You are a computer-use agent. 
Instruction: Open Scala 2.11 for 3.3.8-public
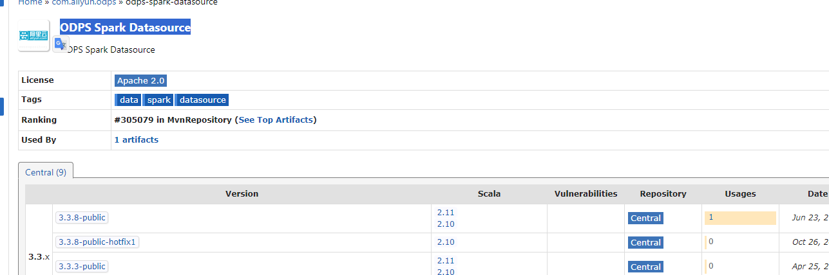(446, 212)
